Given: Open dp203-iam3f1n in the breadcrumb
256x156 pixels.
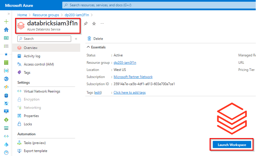Looking at the screenshot, I should (x=77, y=15).
